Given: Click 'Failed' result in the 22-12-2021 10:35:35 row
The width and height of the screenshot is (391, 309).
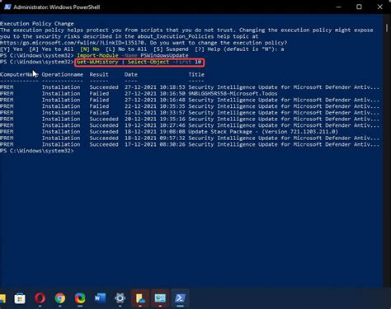Looking at the screenshot, I should (x=99, y=106).
